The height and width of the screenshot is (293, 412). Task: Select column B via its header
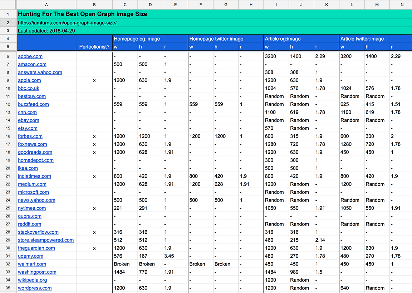(94, 4)
